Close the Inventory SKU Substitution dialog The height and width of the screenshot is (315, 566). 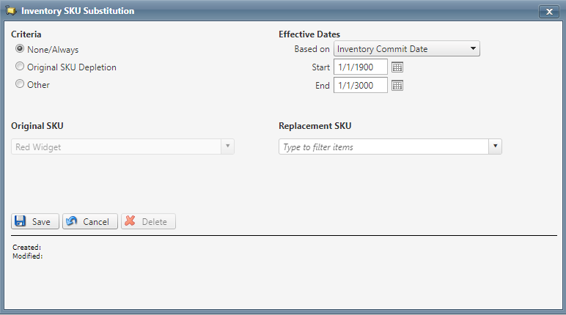[x=549, y=12]
